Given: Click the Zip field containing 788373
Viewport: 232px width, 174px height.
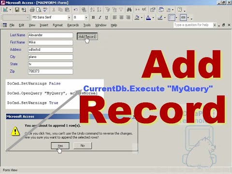Looking at the screenshot, I should point(50,72).
